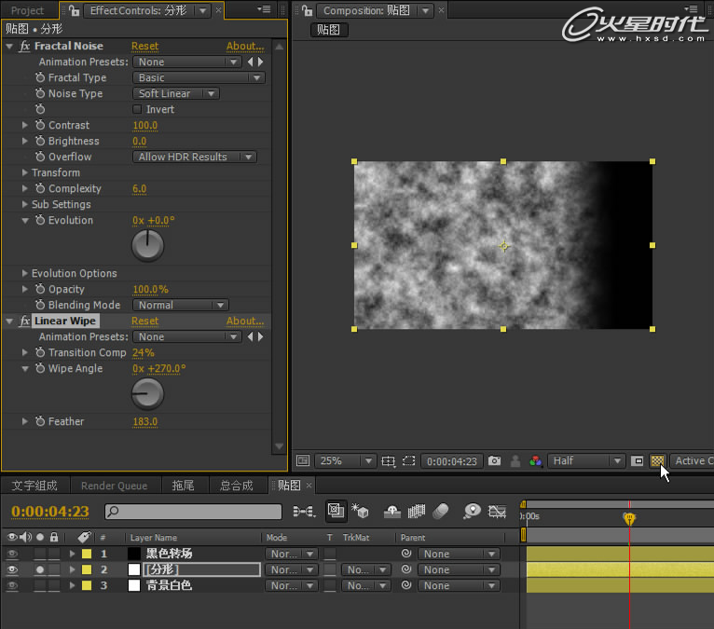Click About link for Linear Wipe

[x=245, y=321]
